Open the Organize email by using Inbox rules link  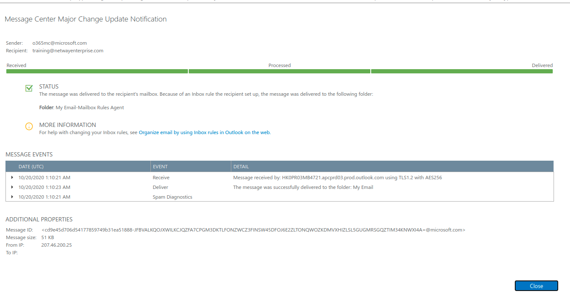204,132
